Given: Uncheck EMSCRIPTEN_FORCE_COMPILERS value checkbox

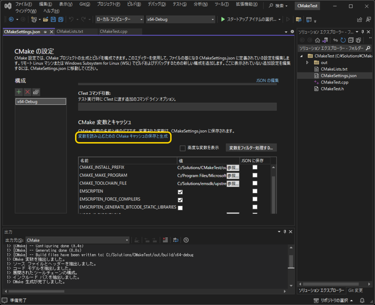Looking at the screenshot, I should click(x=180, y=200).
